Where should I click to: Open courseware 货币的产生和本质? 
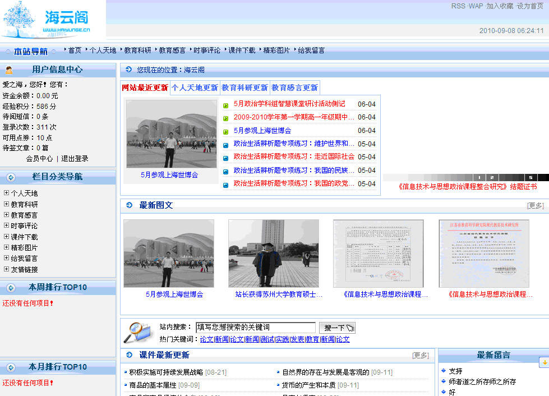(x=309, y=385)
